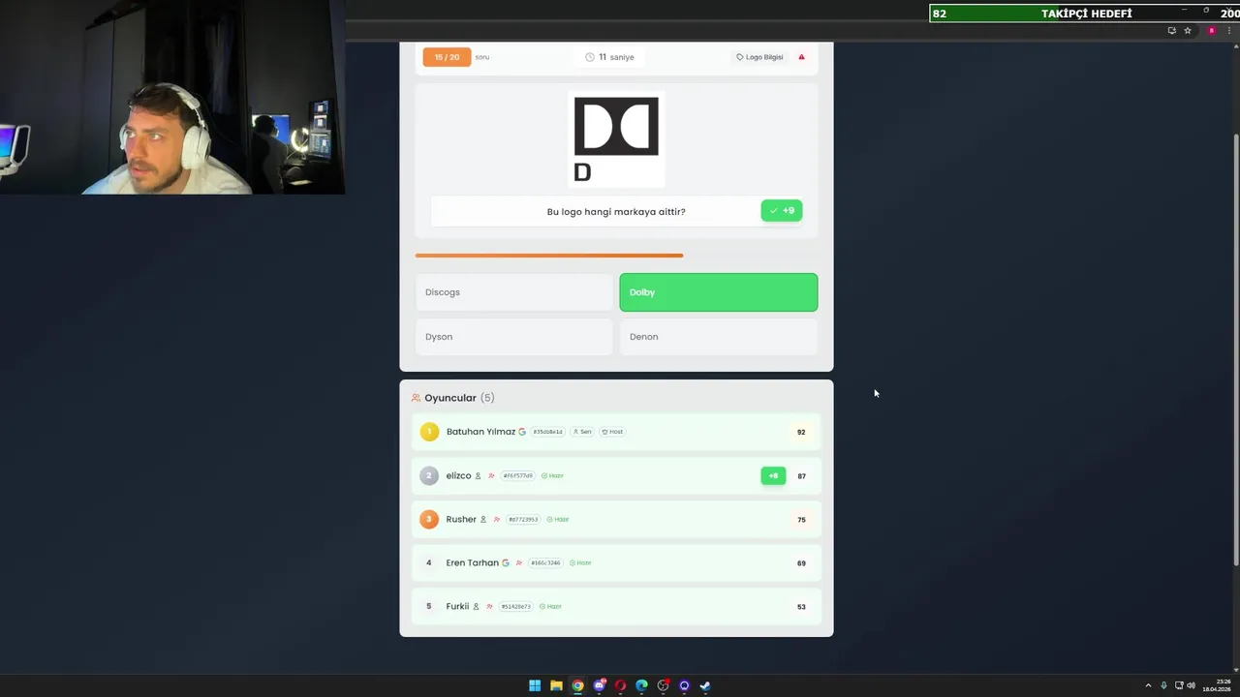Click the TAKİPÇİ HEDEFİ follower goal bar
This screenshot has width=1240, height=697.
click(1085, 13)
